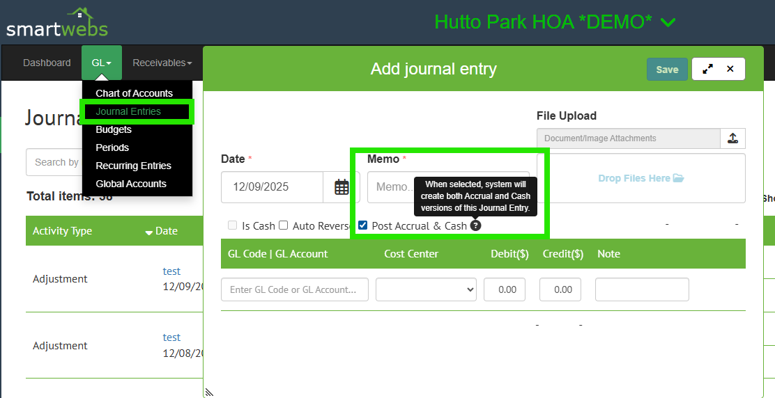The height and width of the screenshot is (398, 775).
Task: Select Chart of Accounts from GL menu
Action: [x=135, y=93]
